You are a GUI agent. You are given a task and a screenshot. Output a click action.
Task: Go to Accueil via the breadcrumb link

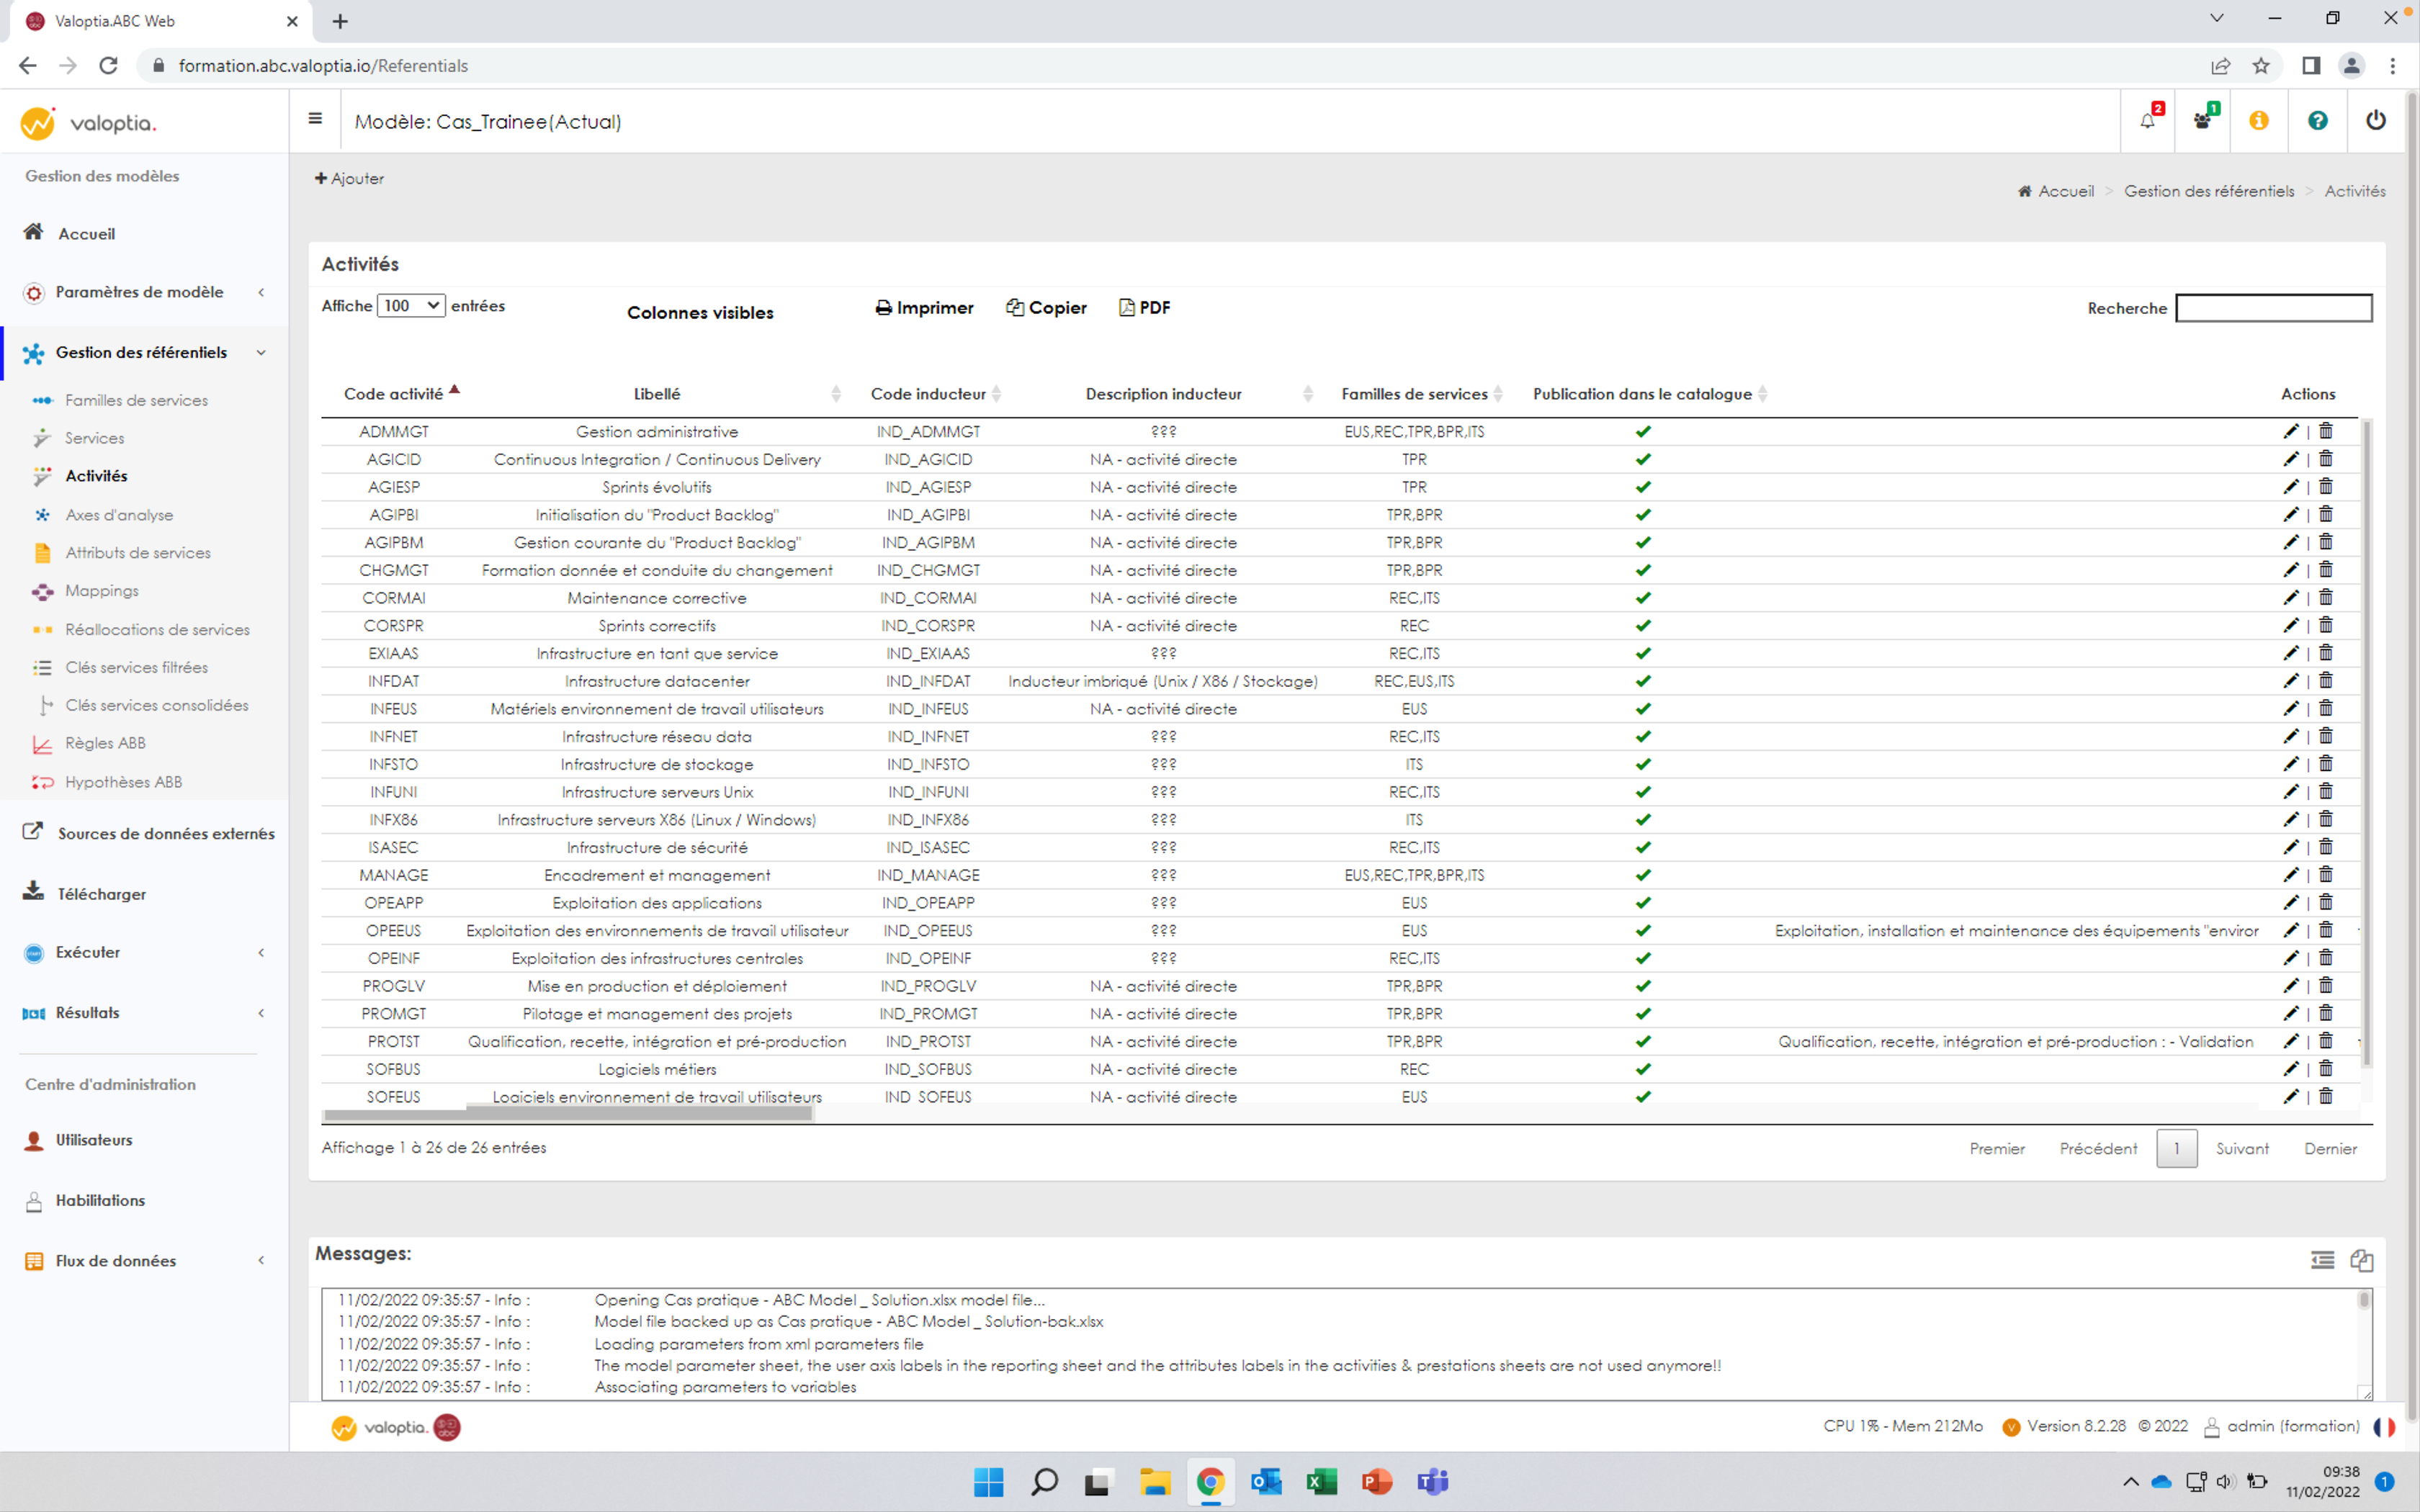2065,190
